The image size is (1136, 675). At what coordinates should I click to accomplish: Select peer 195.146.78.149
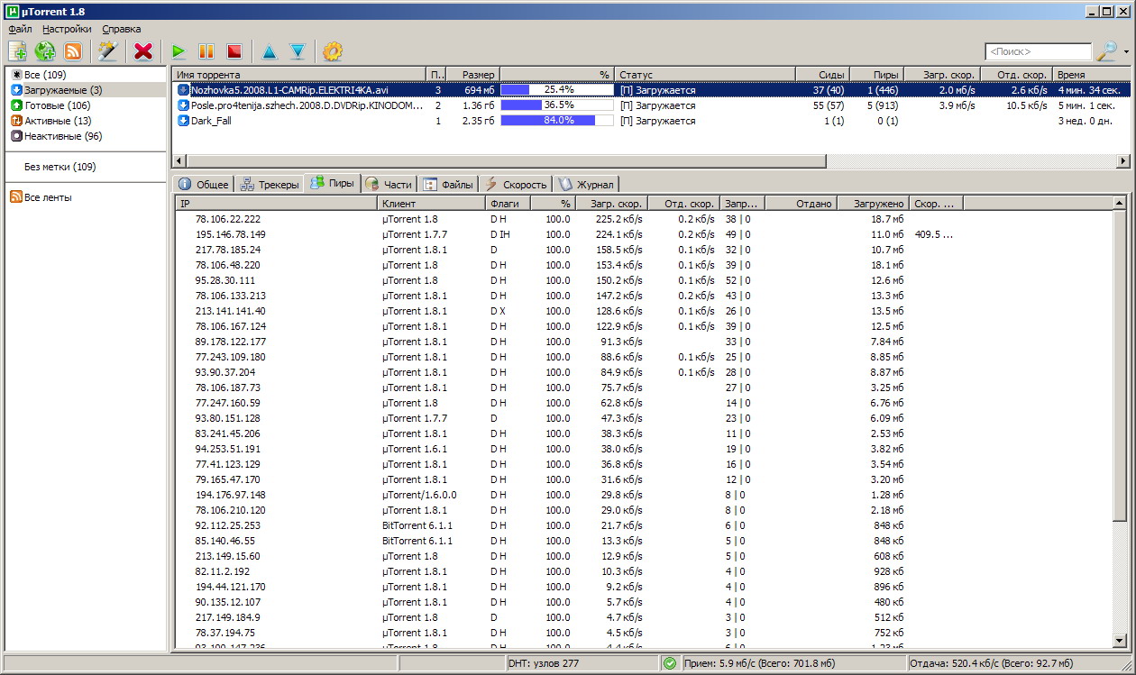tap(644, 234)
